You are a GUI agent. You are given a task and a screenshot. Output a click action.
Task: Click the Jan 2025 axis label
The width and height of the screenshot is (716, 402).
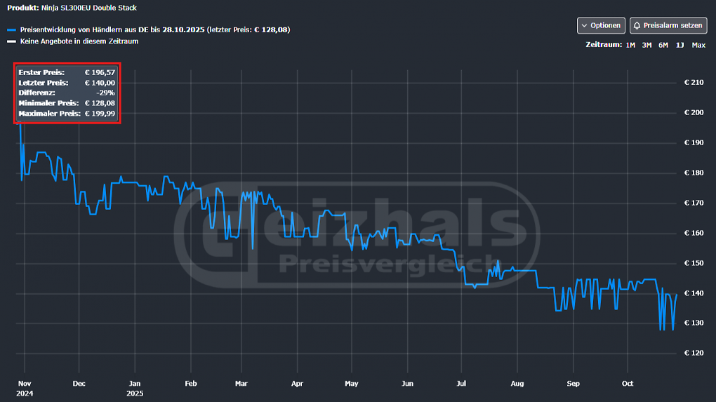pyautogui.click(x=135, y=388)
